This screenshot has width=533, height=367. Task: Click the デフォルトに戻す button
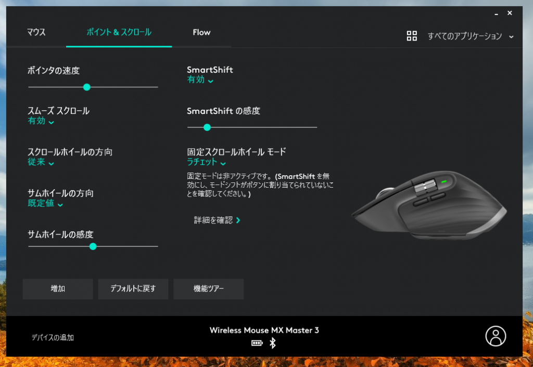133,289
